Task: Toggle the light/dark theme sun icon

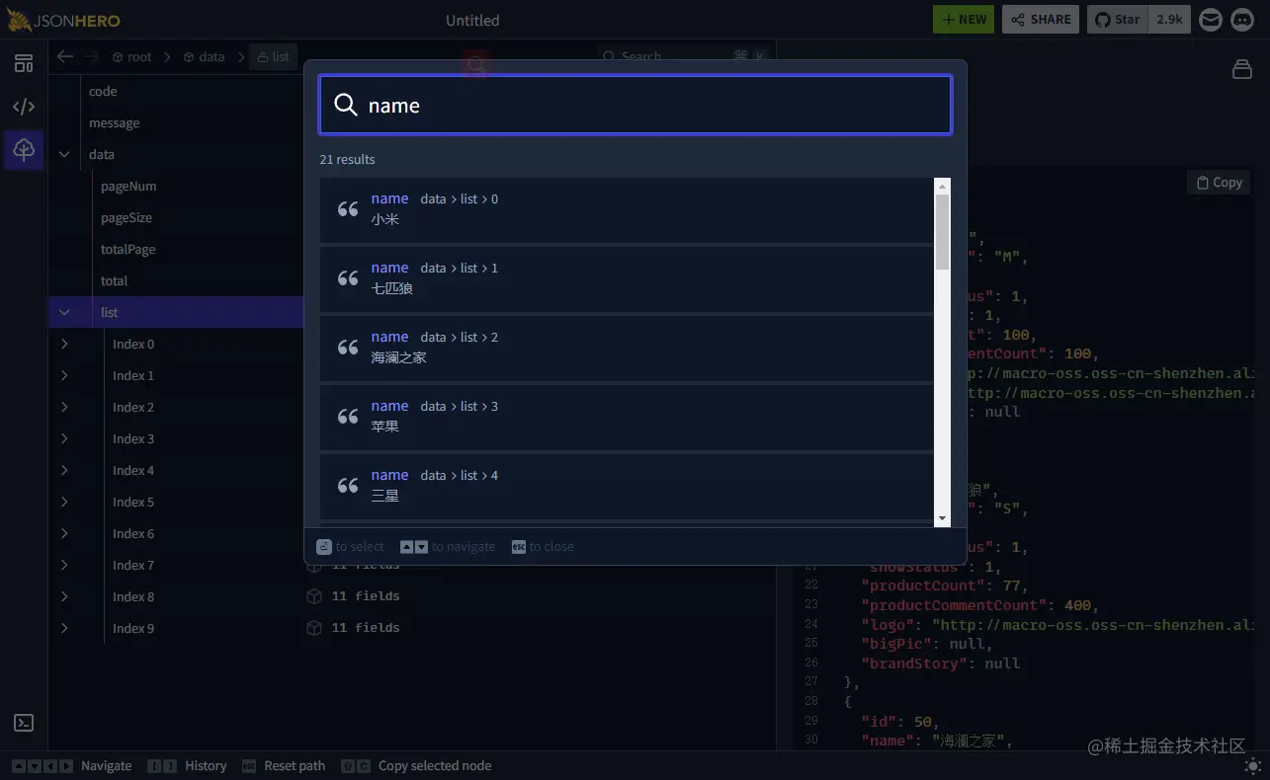Action: 1253,765
